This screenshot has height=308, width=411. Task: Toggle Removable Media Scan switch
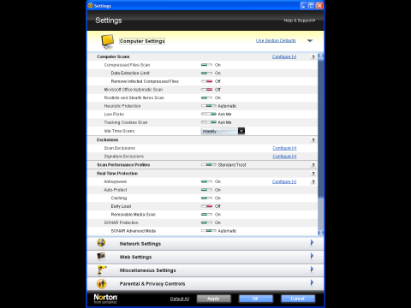pyautogui.click(x=206, y=215)
